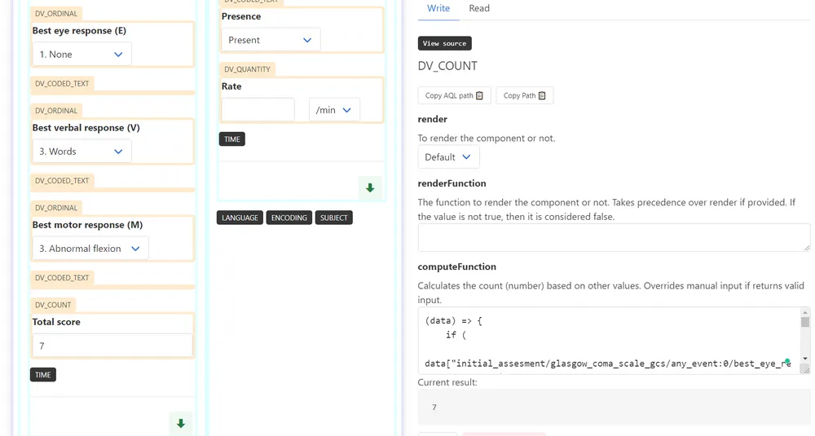Open the render Default dropdown

[448, 157]
